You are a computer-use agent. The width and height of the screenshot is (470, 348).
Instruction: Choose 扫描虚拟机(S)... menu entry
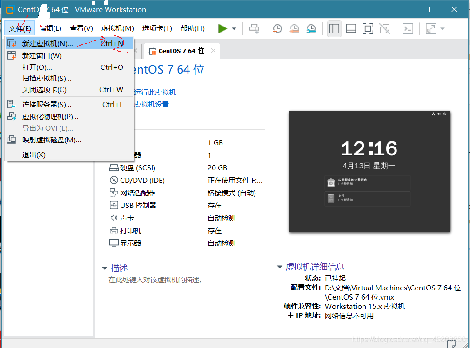pos(69,79)
